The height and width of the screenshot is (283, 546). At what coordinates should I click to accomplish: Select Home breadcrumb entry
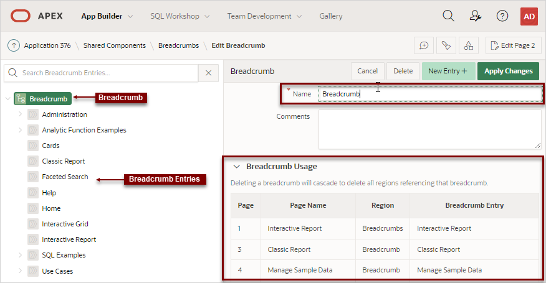tap(51, 208)
